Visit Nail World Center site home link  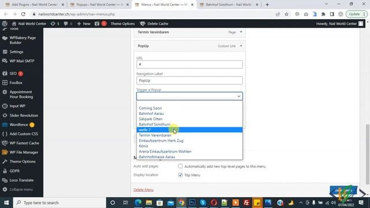coord(29,24)
